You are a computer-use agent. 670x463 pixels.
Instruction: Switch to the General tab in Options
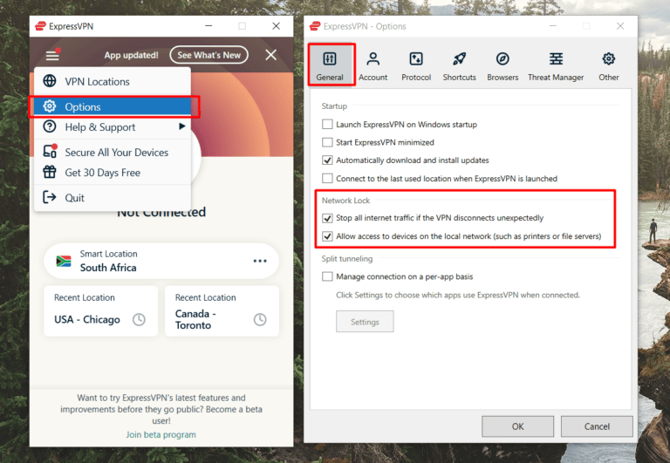point(330,65)
